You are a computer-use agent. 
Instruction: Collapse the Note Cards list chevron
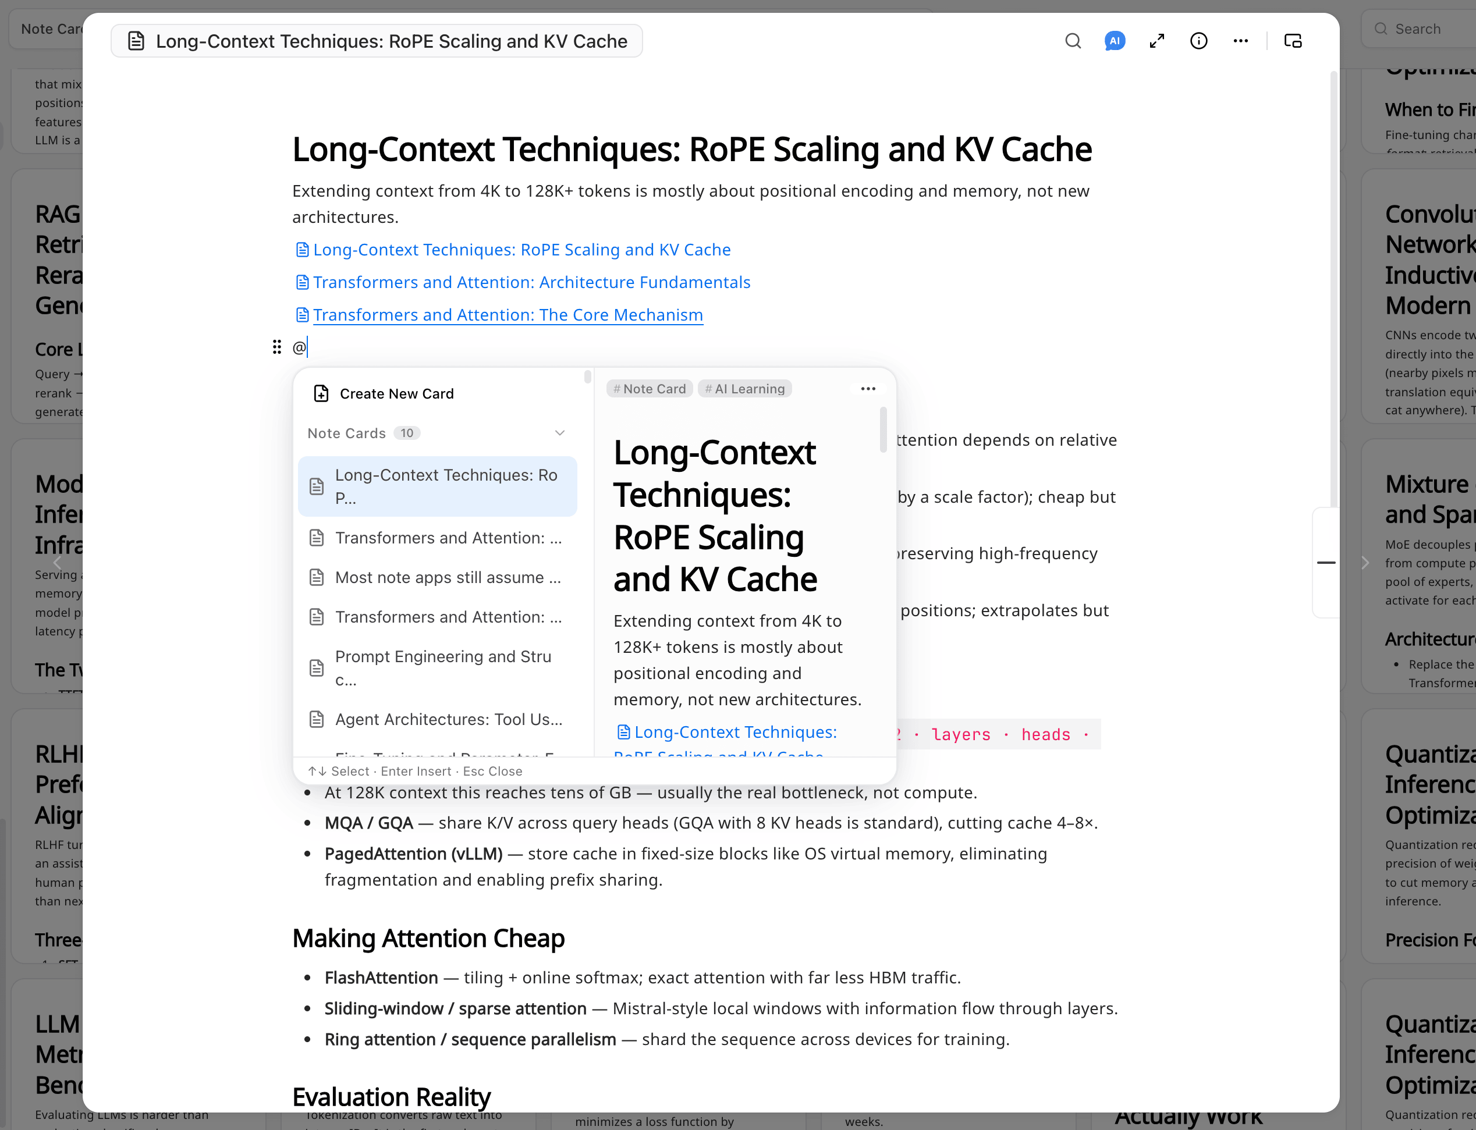pos(559,433)
